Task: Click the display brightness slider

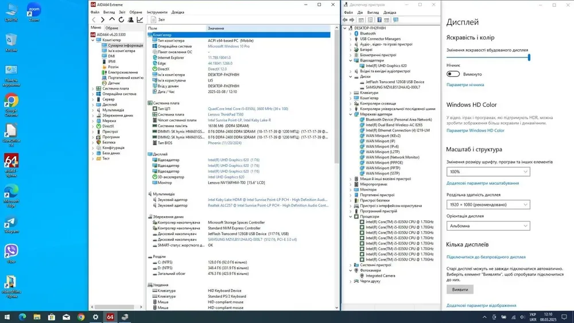Action: pos(488,57)
